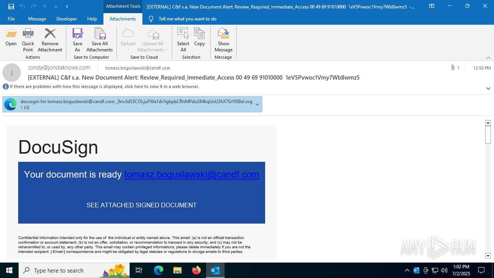Open Customize Quick Access Toolbar dropdown

(x=67, y=6)
